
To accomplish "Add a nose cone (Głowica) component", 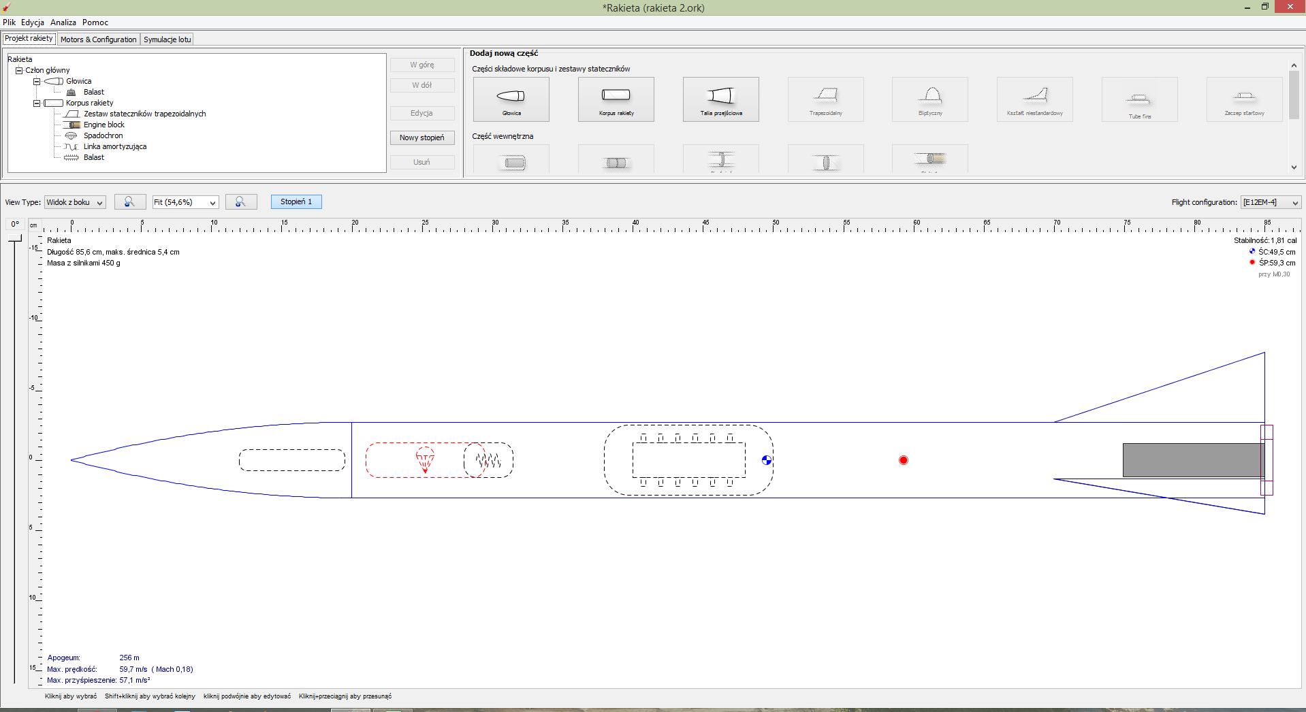I will pyautogui.click(x=511, y=99).
